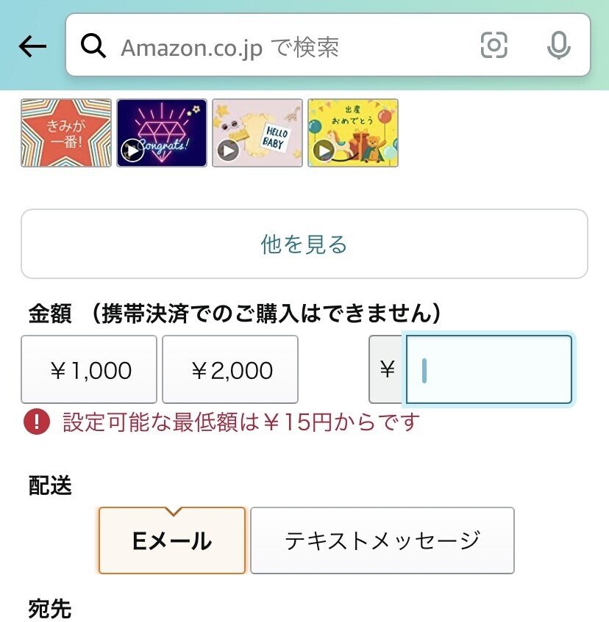609x622 pixels.
Task: Select the ￥2,000 amount option
Action: (x=230, y=369)
